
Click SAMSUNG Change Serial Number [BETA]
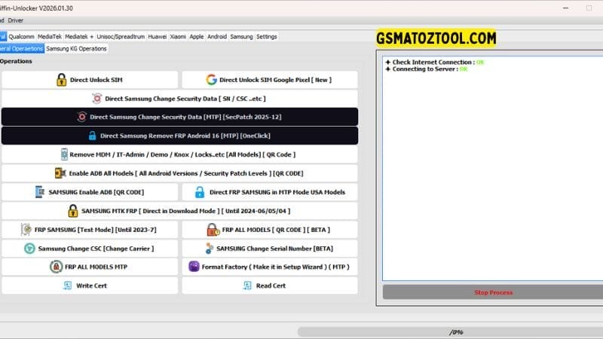270,249
